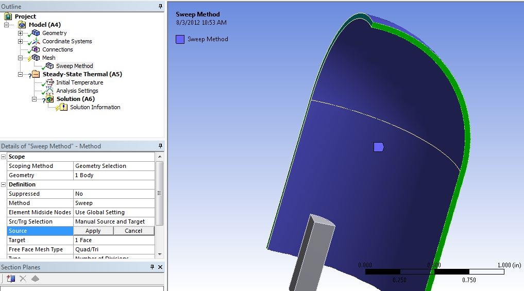Click the Geometry value 1 Body
This screenshot has height=291, width=524.
tap(114, 176)
